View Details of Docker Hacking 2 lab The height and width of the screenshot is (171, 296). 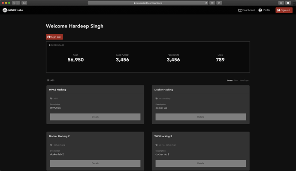click(x=95, y=163)
